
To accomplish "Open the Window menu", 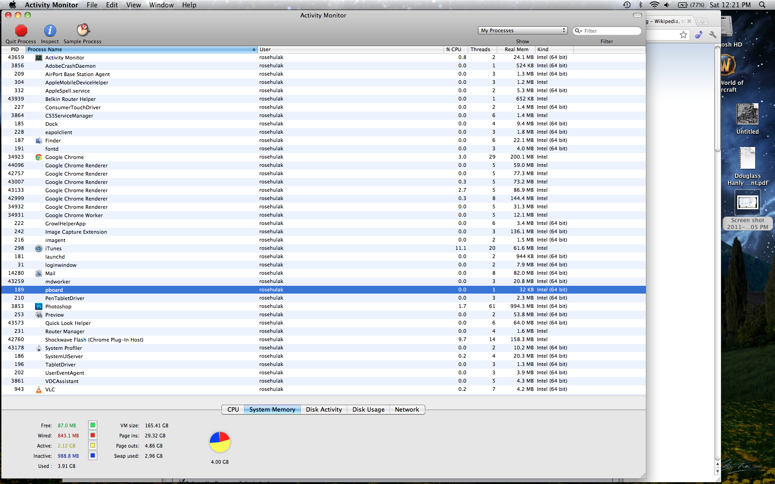I will pyautogui.click(x=161, y=5).
